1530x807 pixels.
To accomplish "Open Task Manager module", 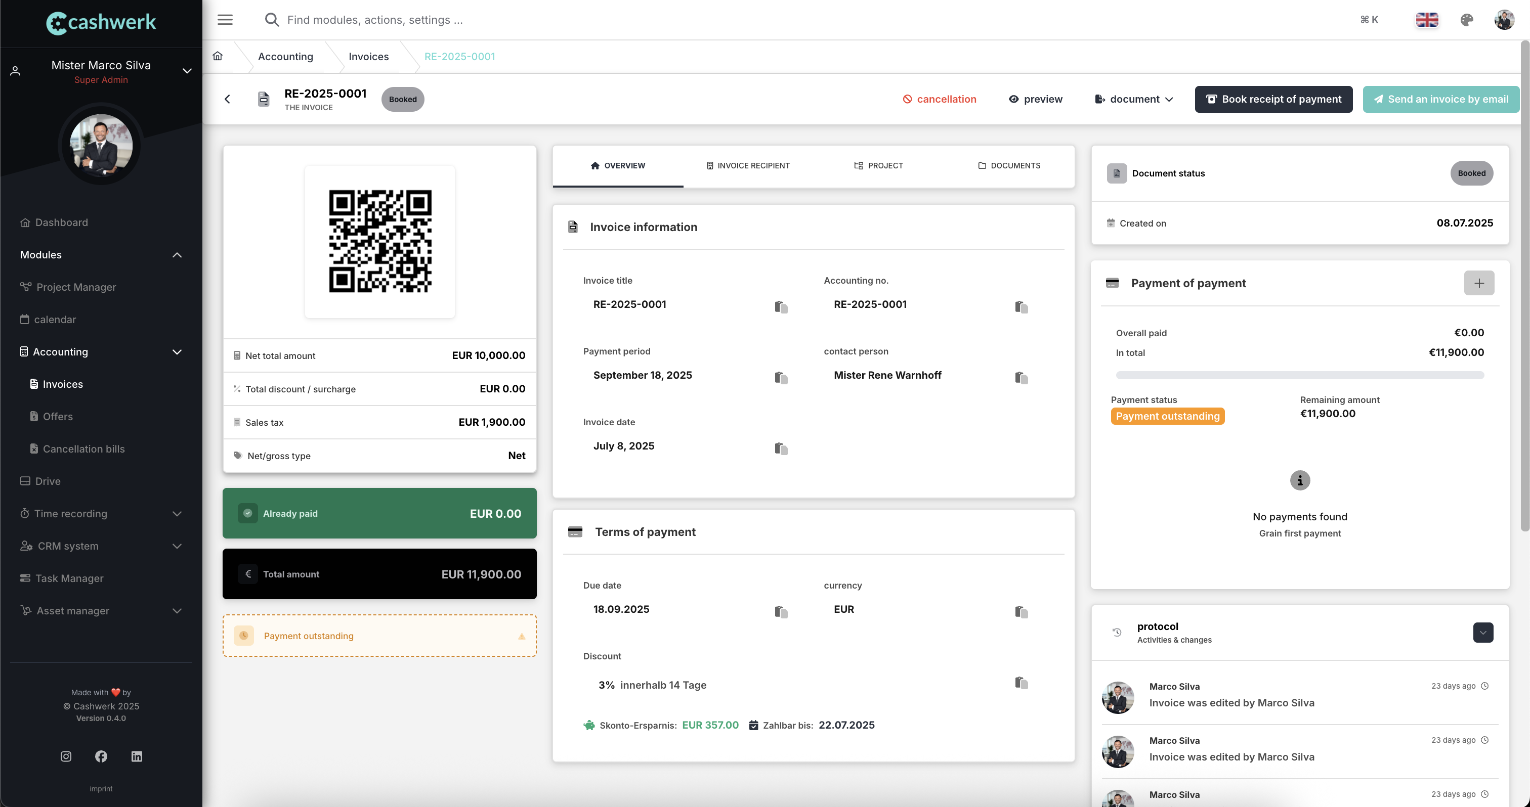I will (62, 578).
